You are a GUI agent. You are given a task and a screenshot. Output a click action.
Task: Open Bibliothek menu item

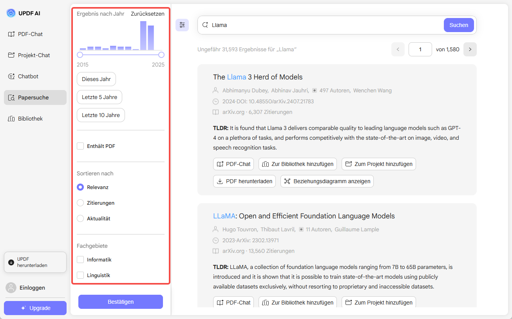click(35, 119)
